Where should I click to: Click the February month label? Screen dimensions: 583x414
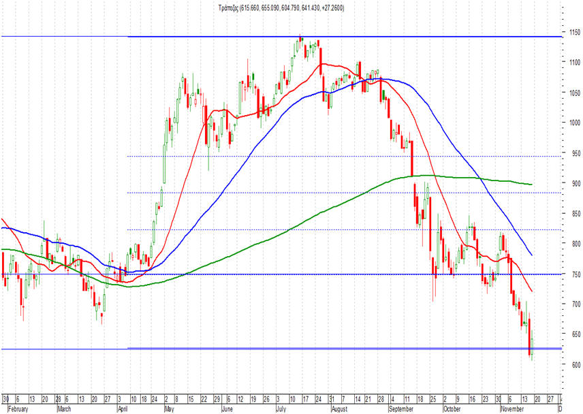pos(18,409)
